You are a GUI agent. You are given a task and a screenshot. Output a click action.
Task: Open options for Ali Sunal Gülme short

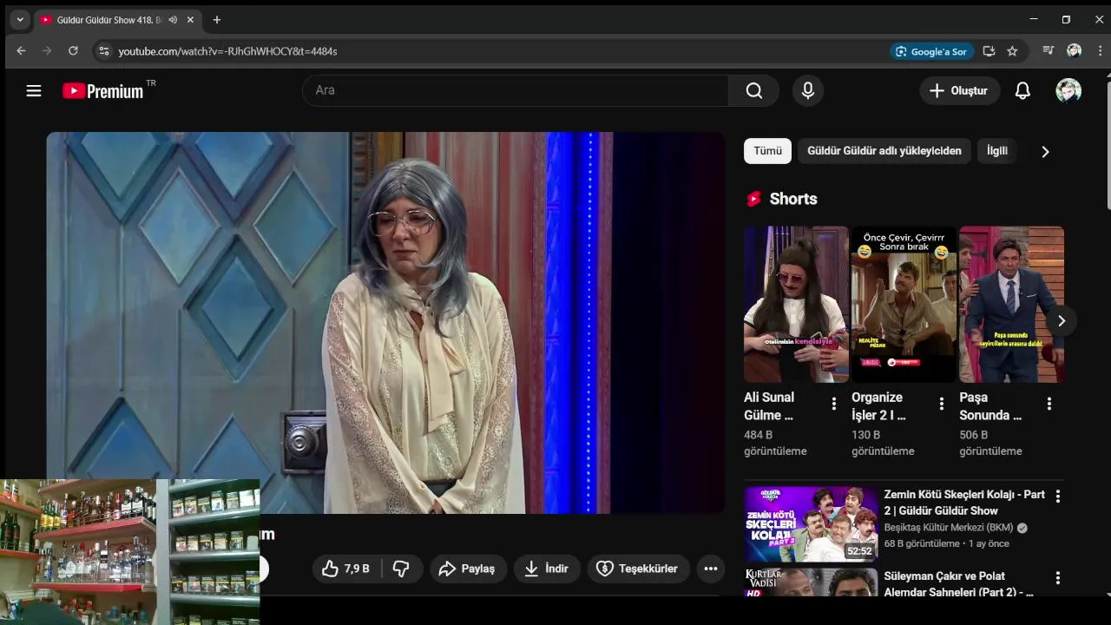click(x=833, y=404)
